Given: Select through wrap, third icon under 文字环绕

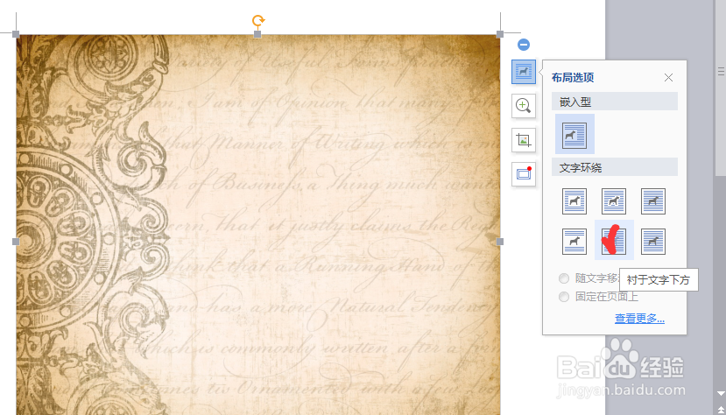Looking at the screenshot, I should click(653, 201).
